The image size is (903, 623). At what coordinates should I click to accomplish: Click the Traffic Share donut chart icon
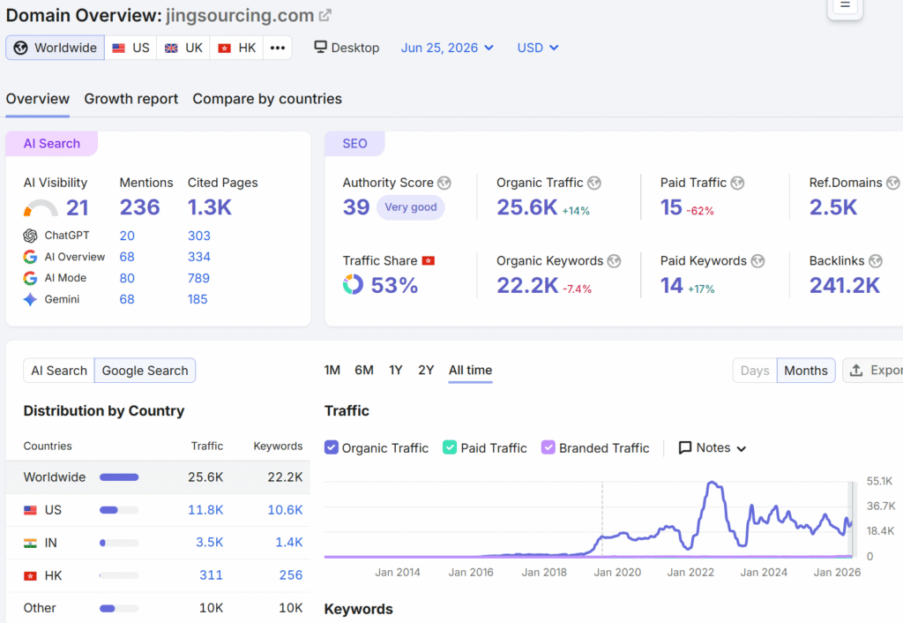353,284
